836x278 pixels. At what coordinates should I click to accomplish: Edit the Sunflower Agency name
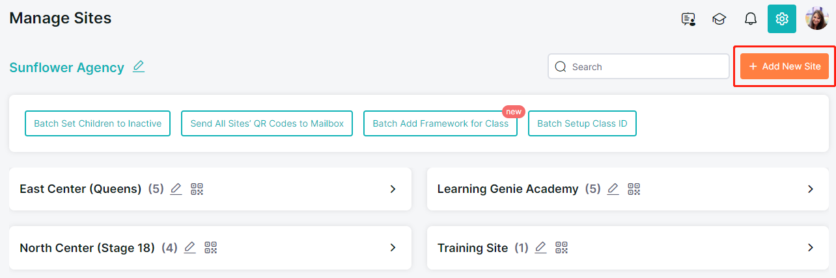tap(139, 66)
